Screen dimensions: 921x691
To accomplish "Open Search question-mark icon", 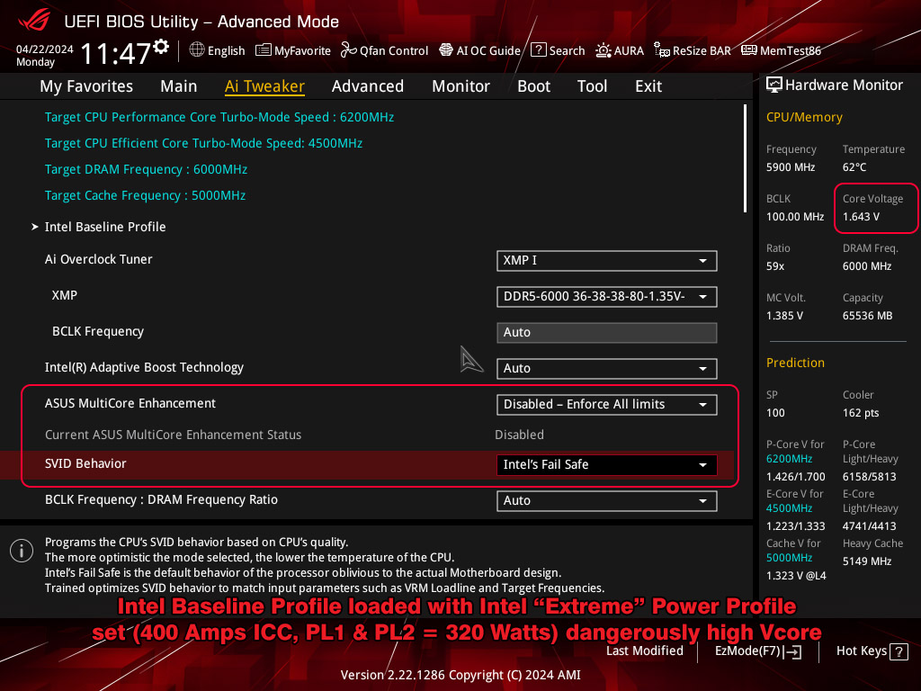I will point(538,50).
